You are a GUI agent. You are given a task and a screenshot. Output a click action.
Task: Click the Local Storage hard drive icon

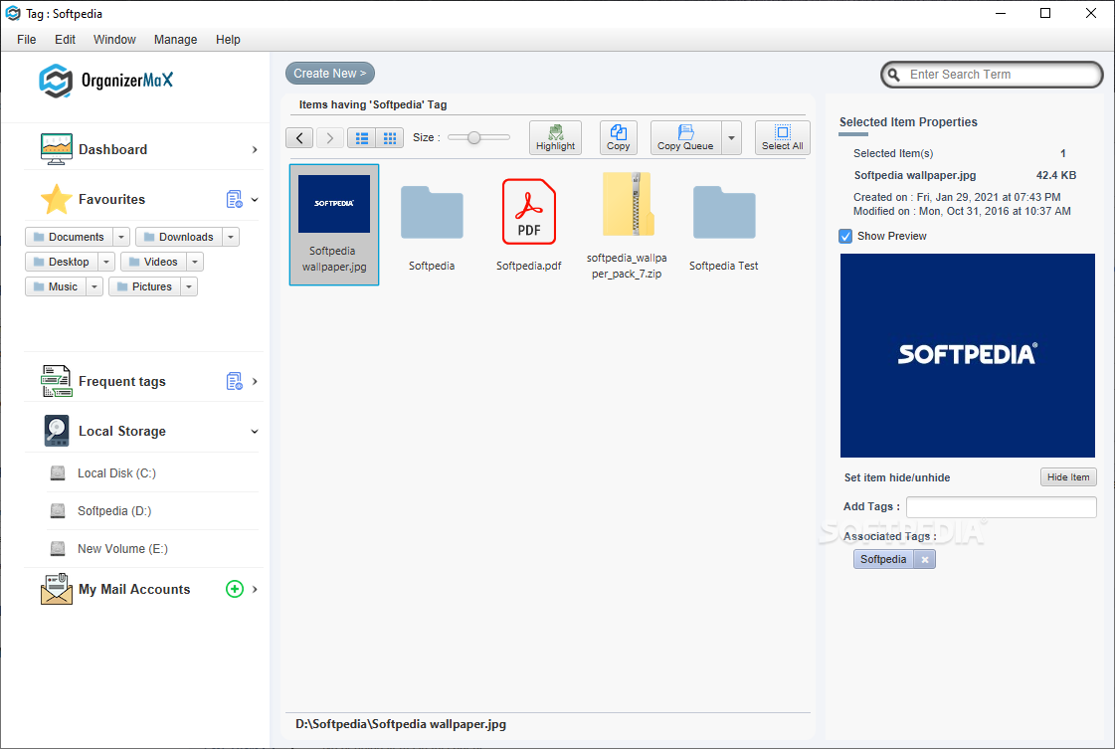coord(56,431)
